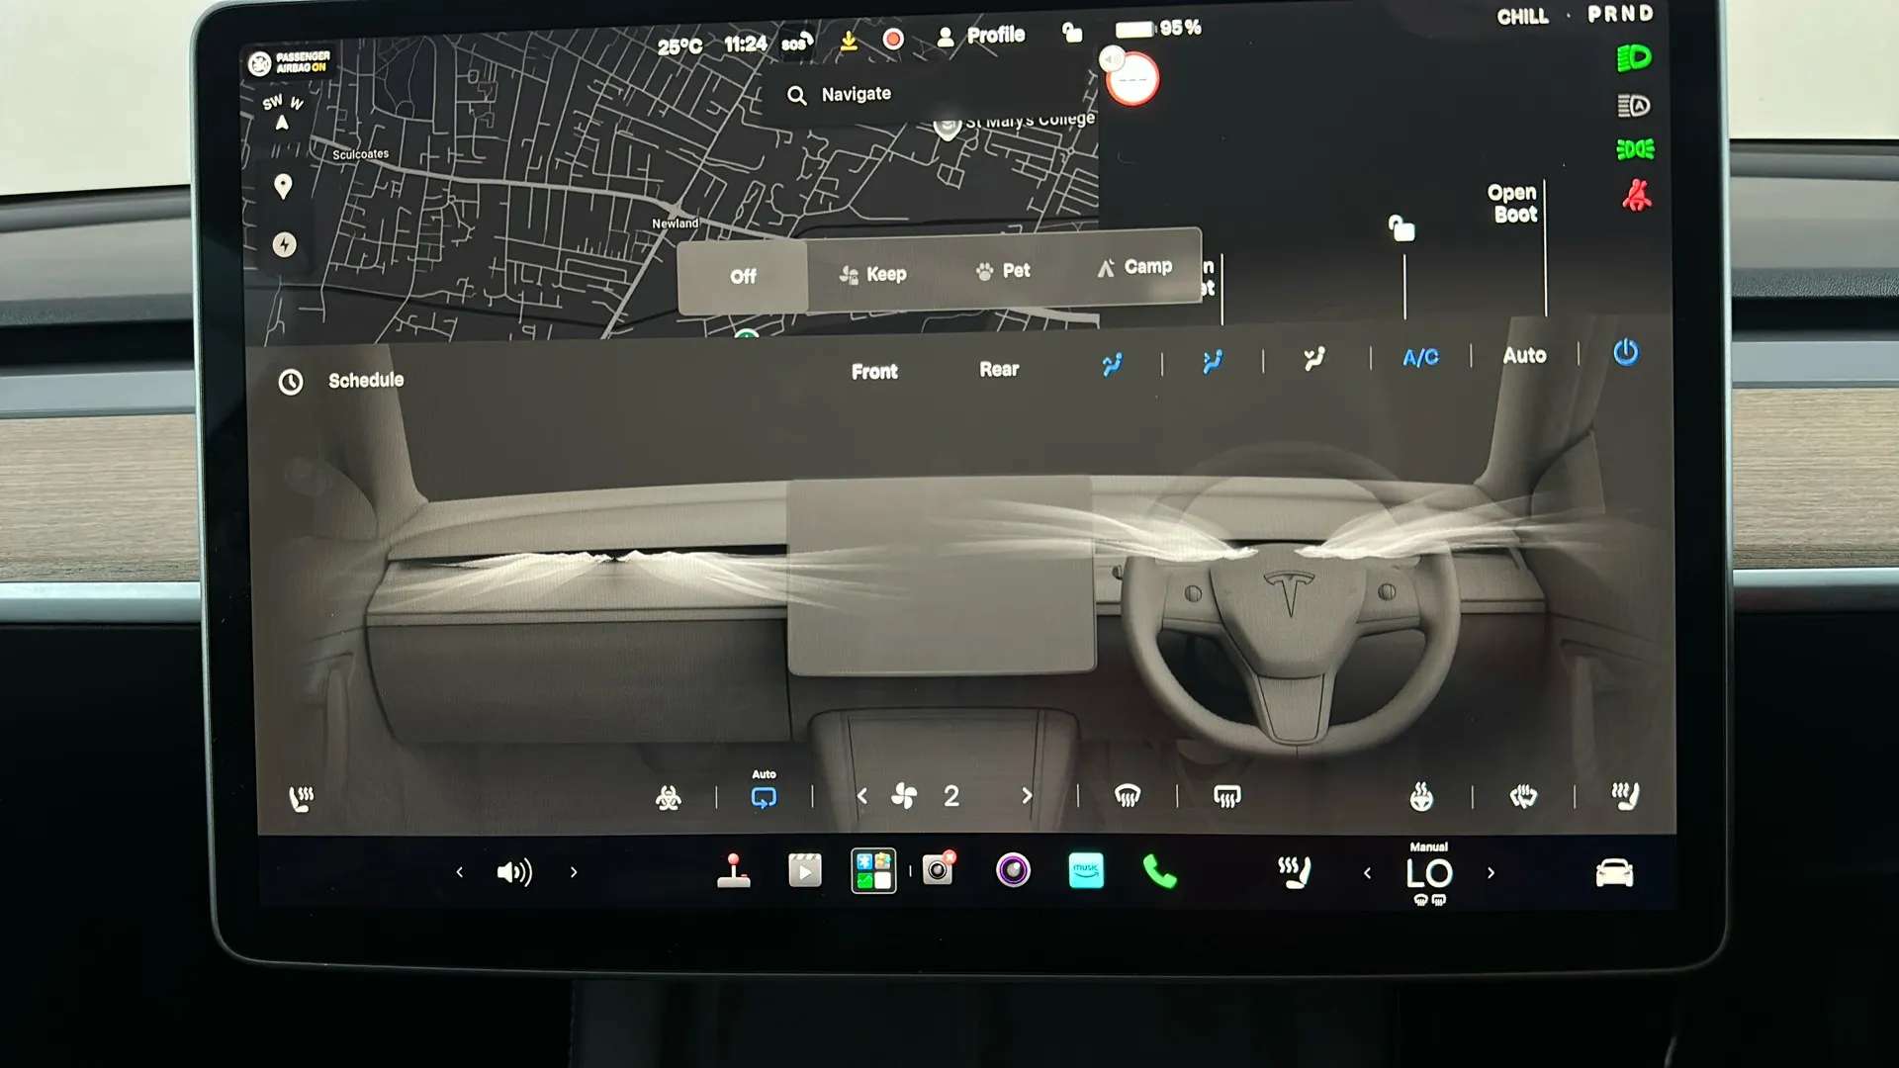Tap the LO temperature setting
Screen dimensions: 1899x1068
click(1429, 873)
